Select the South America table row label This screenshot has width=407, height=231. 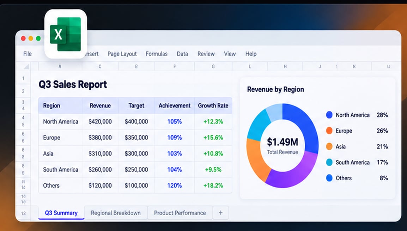coord(60,170)
